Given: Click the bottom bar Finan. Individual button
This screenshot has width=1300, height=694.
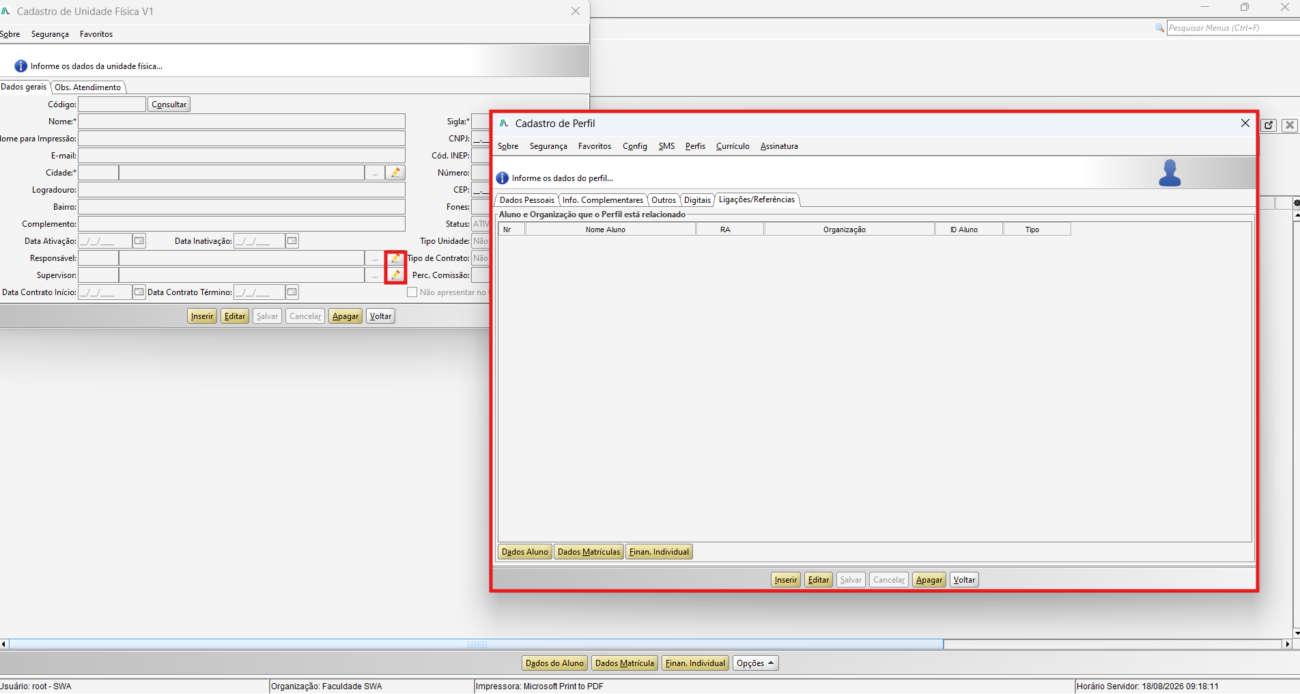Looking at the screenshot, I should [x=695, y=663].
